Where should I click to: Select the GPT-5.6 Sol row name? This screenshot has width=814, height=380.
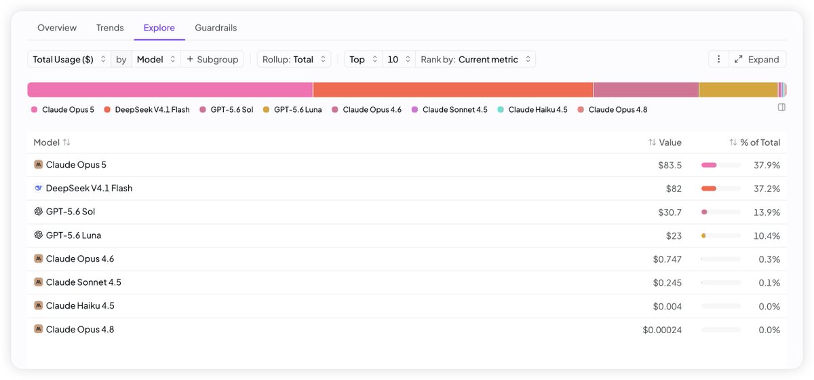(x=71, y=212)
